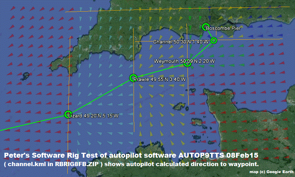This screenshot has width=295, height=177.
Task: Click route line running west of Lizard
Action: coord(32,123)
